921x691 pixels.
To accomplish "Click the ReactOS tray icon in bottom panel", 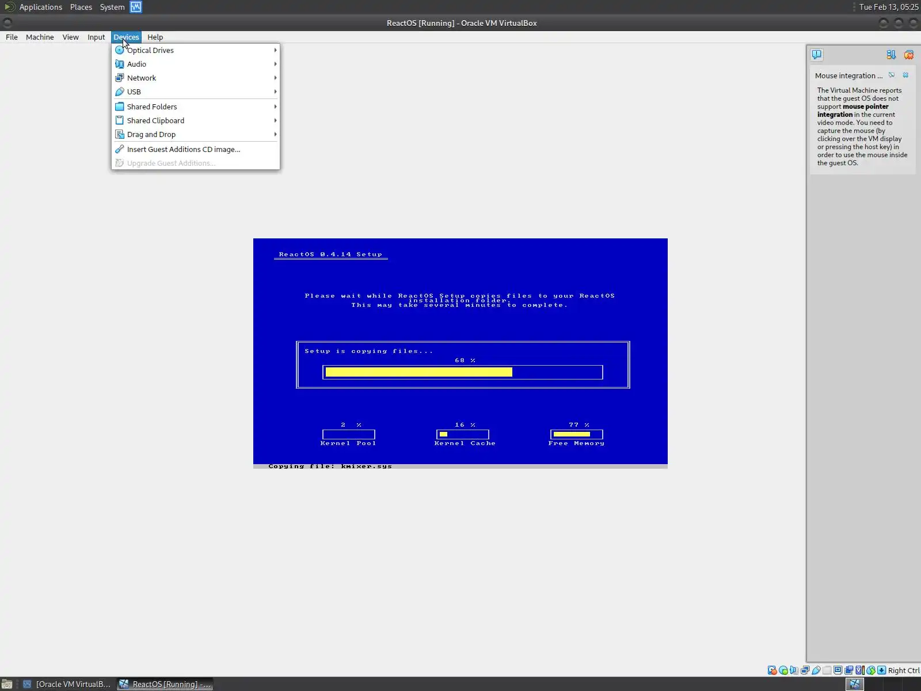I will (x=855, y=684).
